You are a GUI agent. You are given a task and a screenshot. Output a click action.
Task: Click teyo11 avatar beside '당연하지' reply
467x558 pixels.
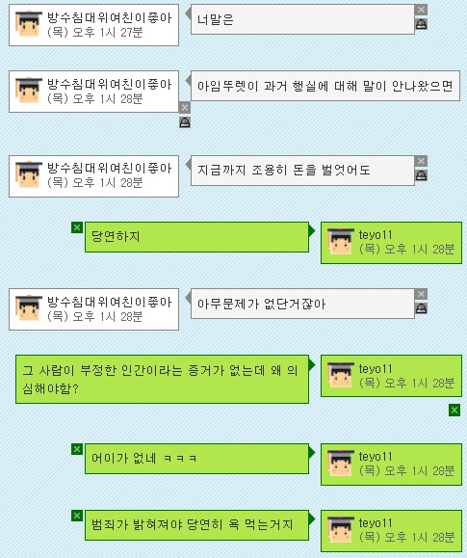(x=340, y=242)
